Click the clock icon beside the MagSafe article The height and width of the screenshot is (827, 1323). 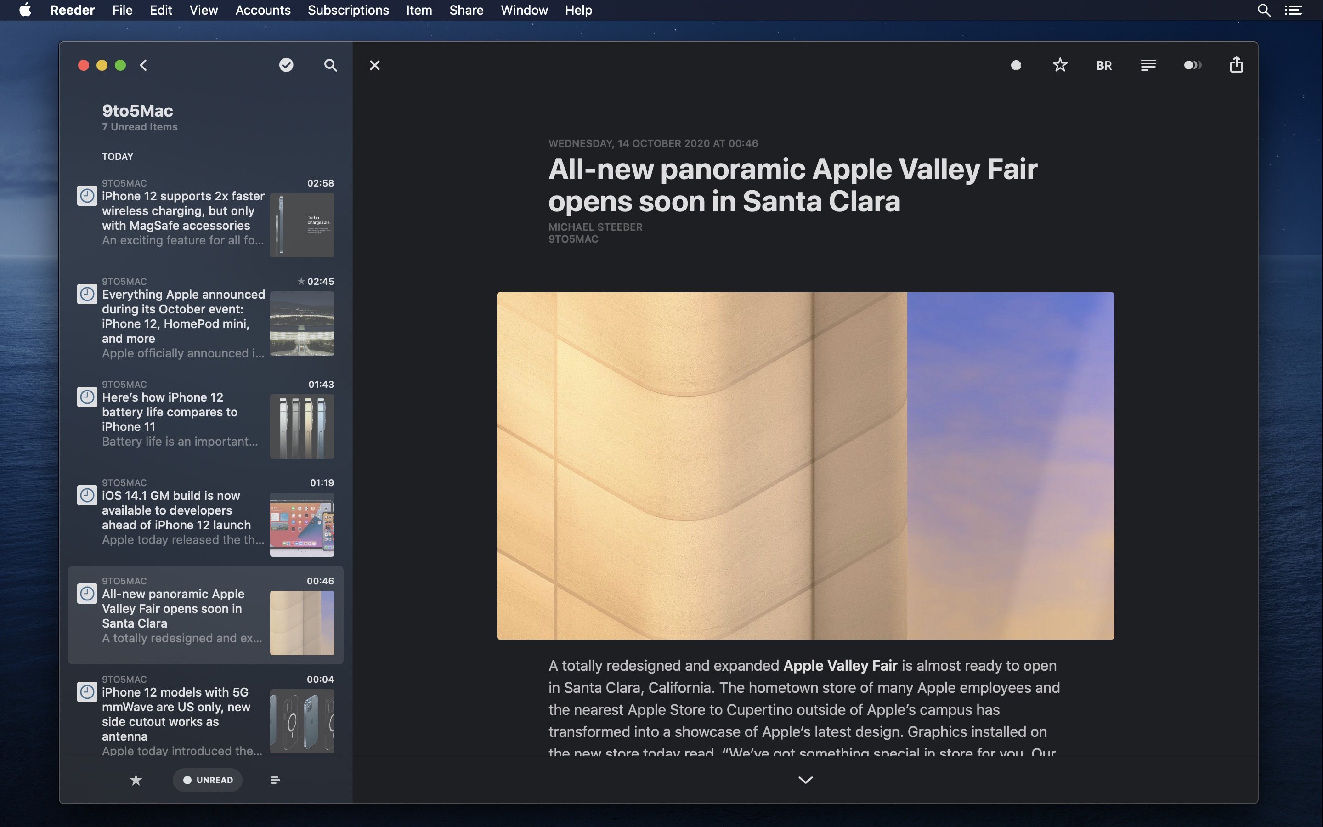click(87, 196)
